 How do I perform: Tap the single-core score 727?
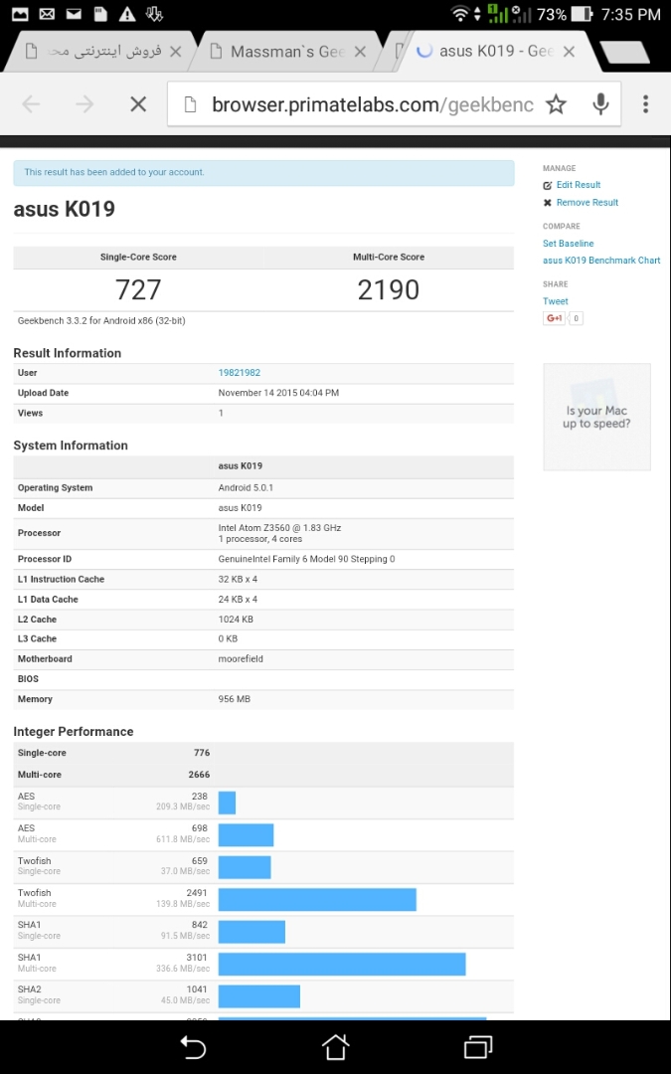coord(138,289)
